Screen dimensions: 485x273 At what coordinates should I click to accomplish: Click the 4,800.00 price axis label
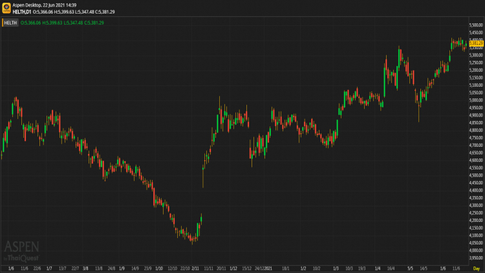(476, 130)
